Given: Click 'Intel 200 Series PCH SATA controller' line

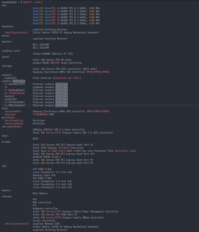Looking at the screenshot, I should pos(65,69).
